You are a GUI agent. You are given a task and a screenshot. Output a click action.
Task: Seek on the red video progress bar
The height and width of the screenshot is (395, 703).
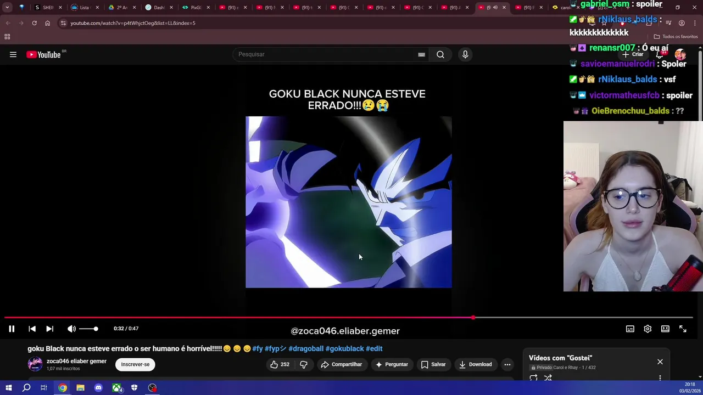(x=348, y=317)
